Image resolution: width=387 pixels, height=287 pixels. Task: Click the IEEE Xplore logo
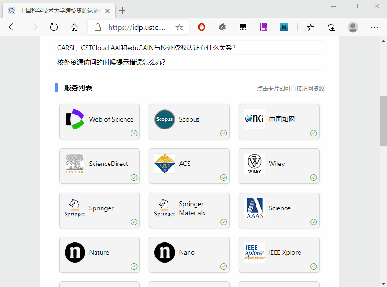[255, 252]
